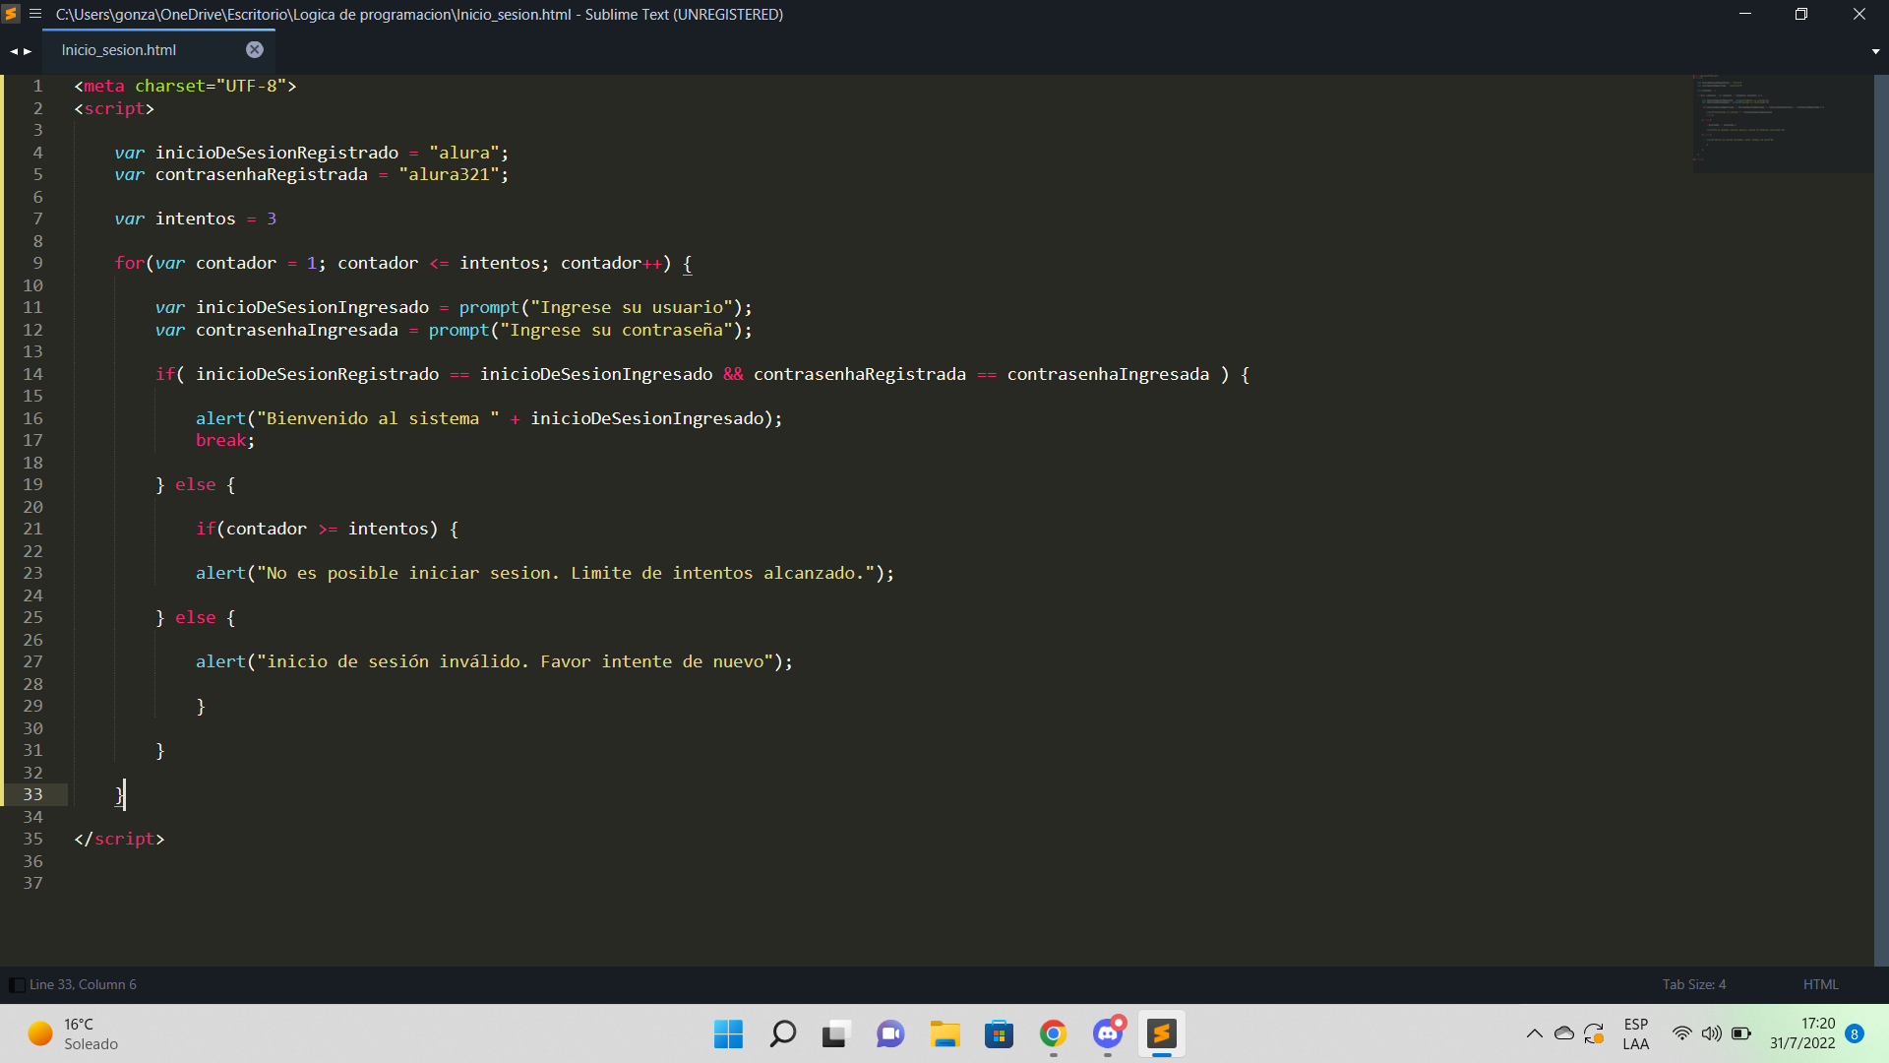Viewport: 1889px width, 1063px height.
Task: Go to previous tab using left arrow
Action: click(14, 51)
